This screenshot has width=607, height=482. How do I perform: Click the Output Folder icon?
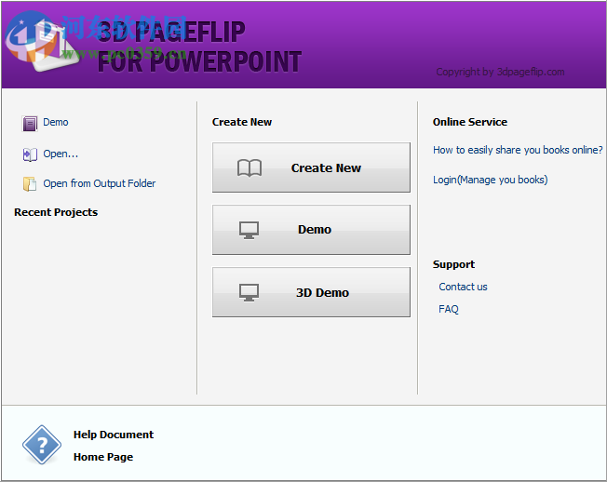30,184
